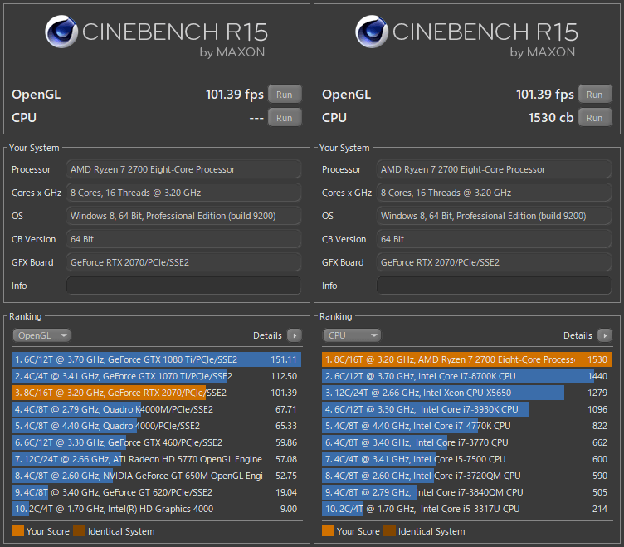
Task: Click the Info field in right window
Action: 494,286
